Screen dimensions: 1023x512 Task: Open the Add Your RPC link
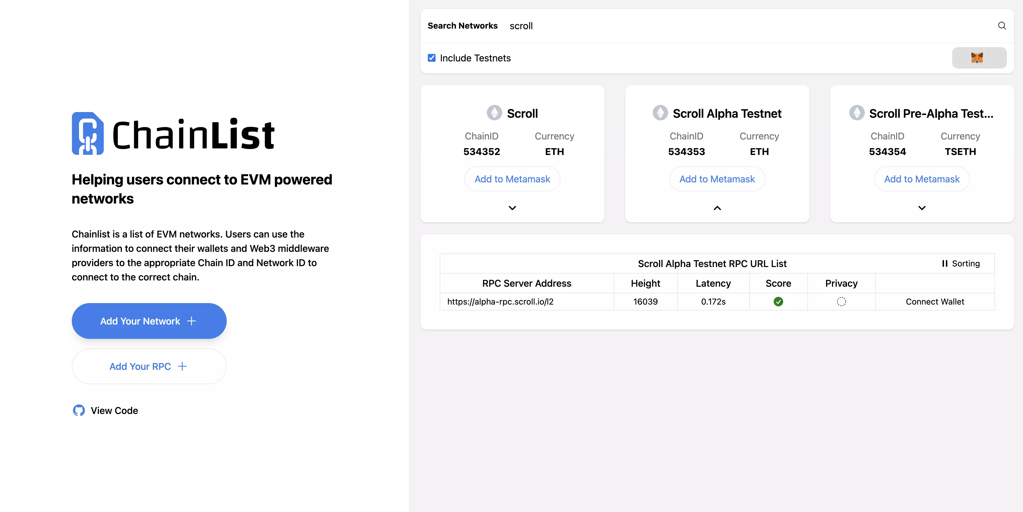click(x=149, y=366)
